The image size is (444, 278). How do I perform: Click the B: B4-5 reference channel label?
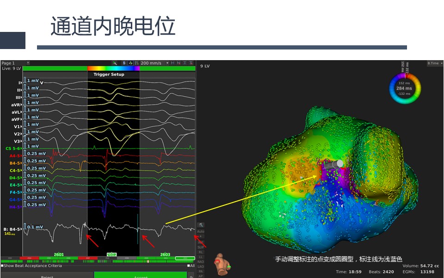(x=12, y=229)
